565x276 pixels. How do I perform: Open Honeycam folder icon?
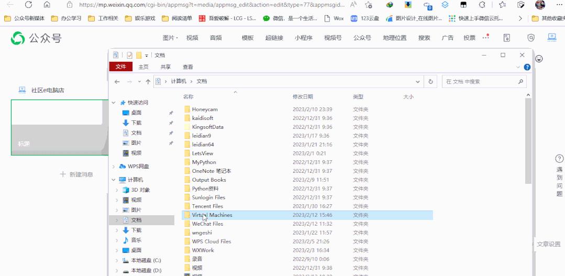[x=186, y=109]
